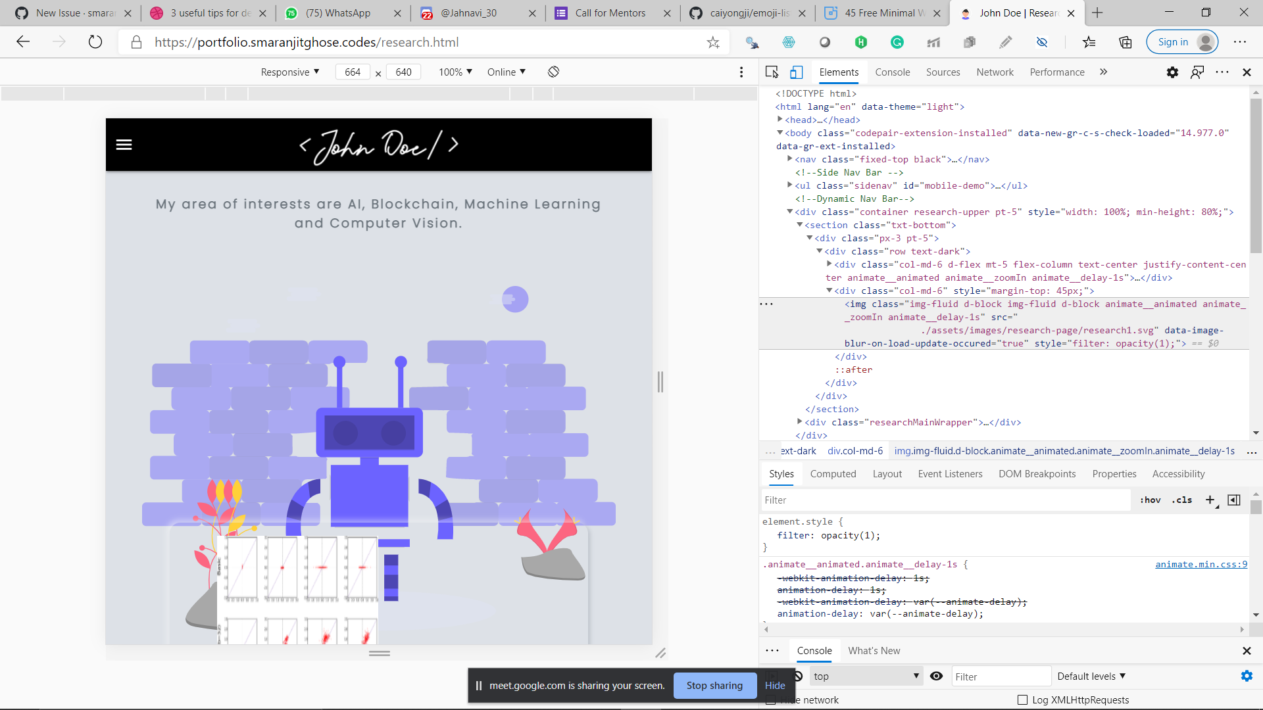Click the Stop sharing button
The height and width of the screenshot is (710, 1263).
tap(714, 685)
